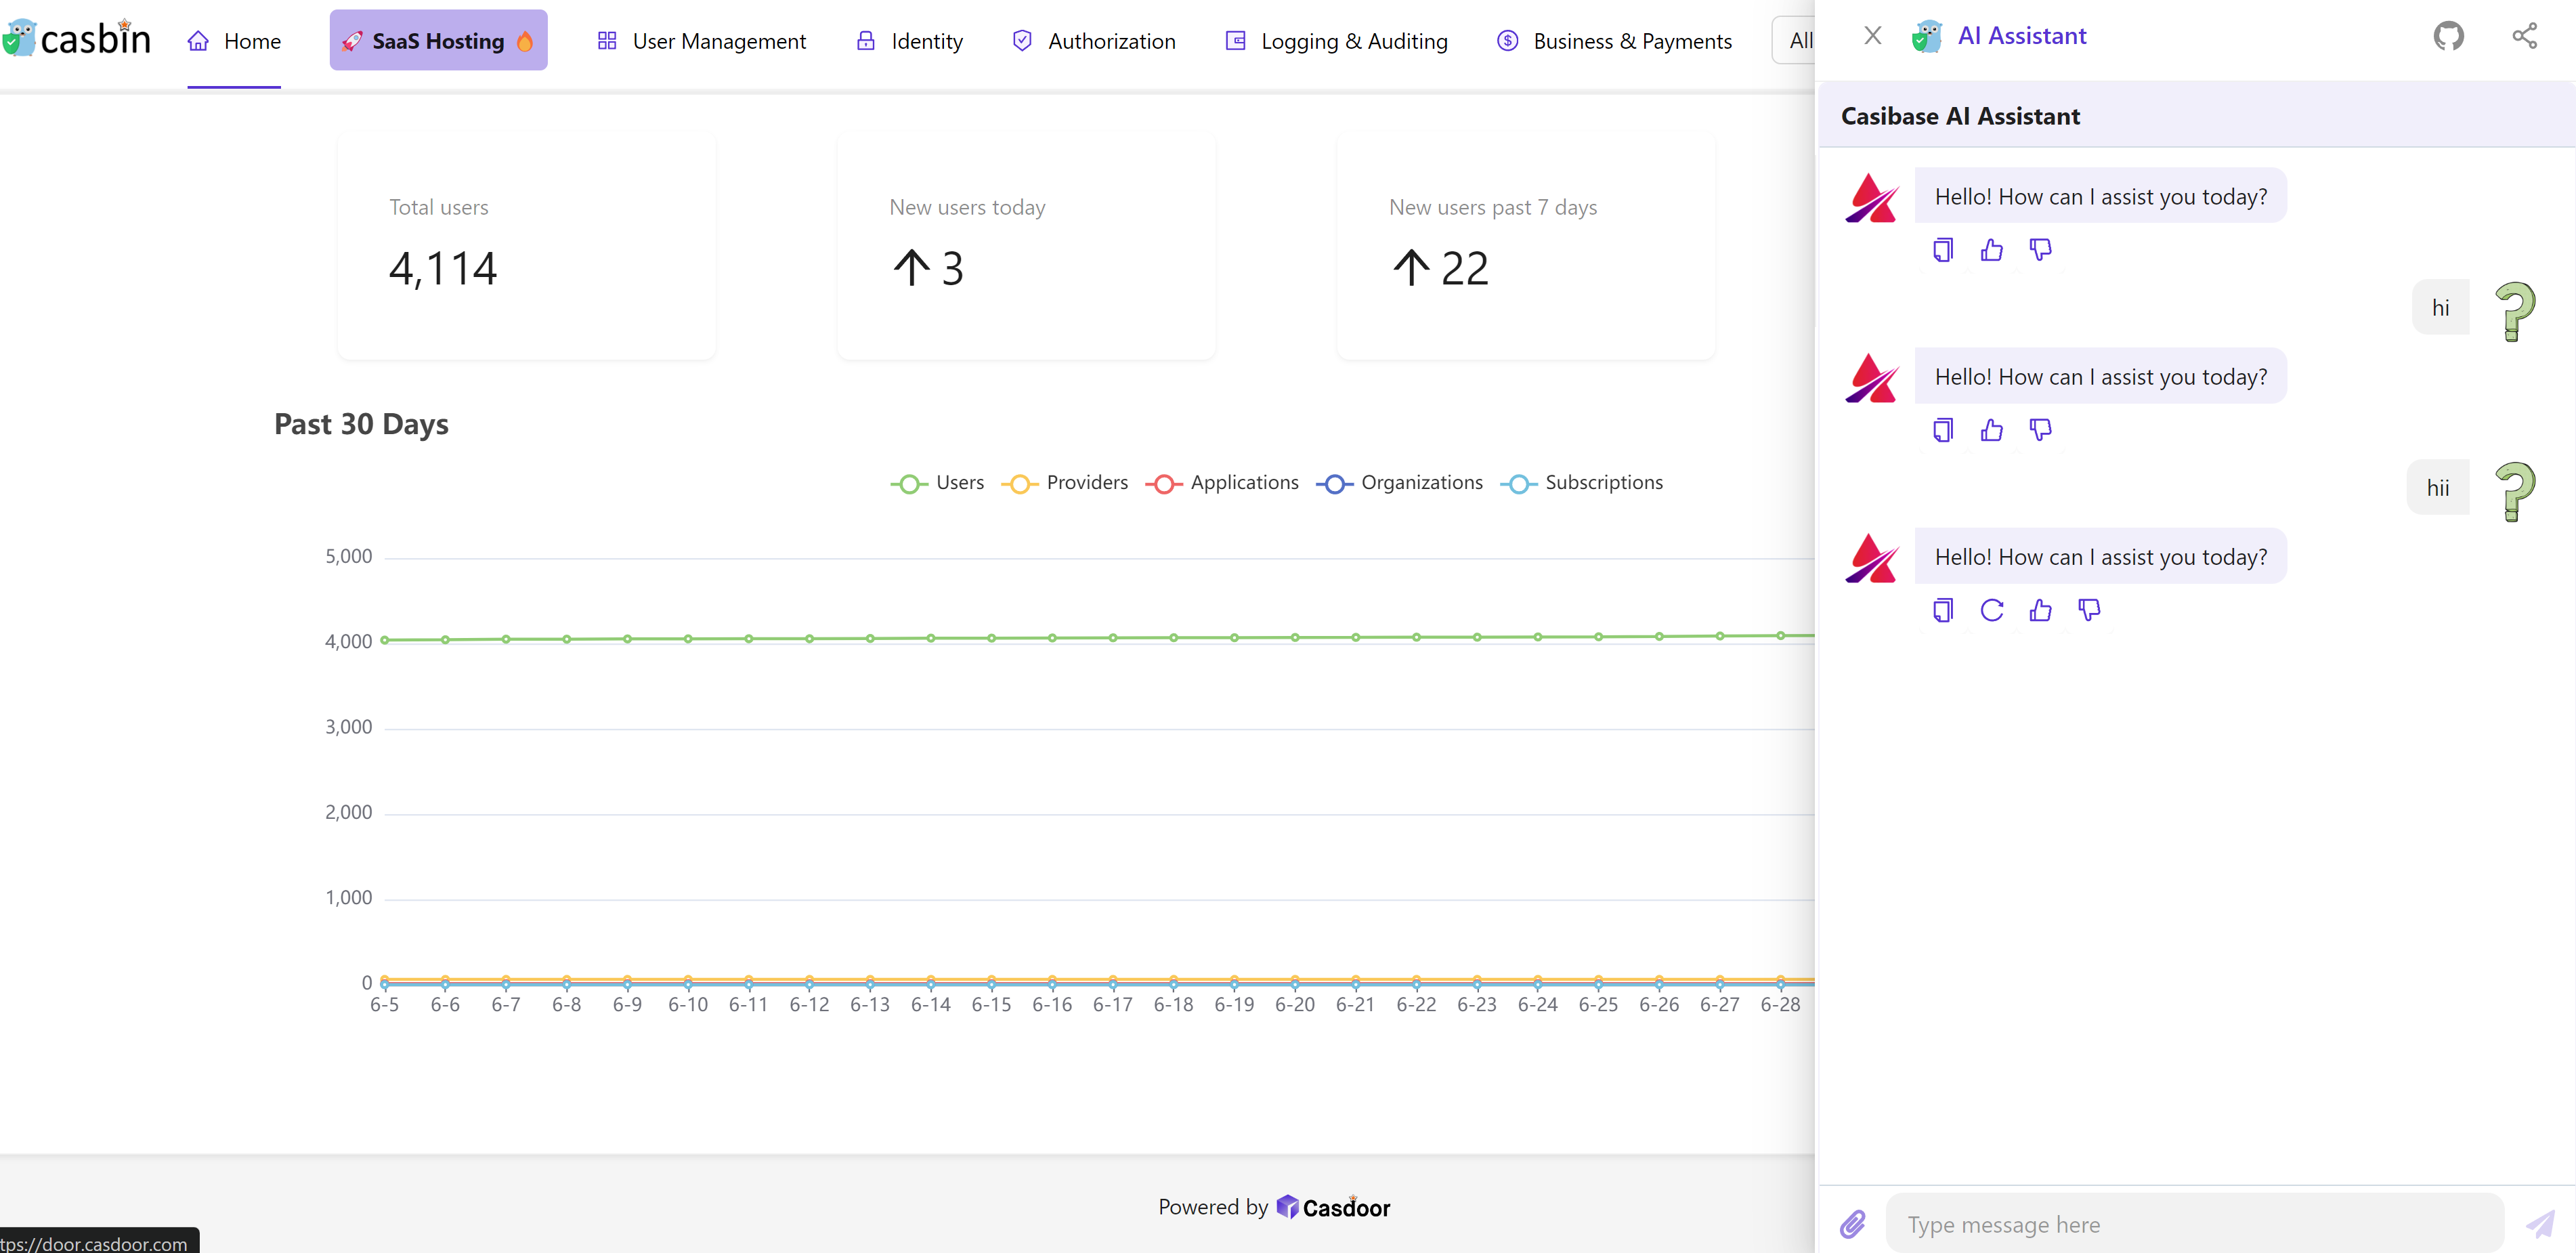Click the 'Past 30 Days' heading
This screenshot has width=2576, height=1253.
pyautogui.click(x=361, y=424)
